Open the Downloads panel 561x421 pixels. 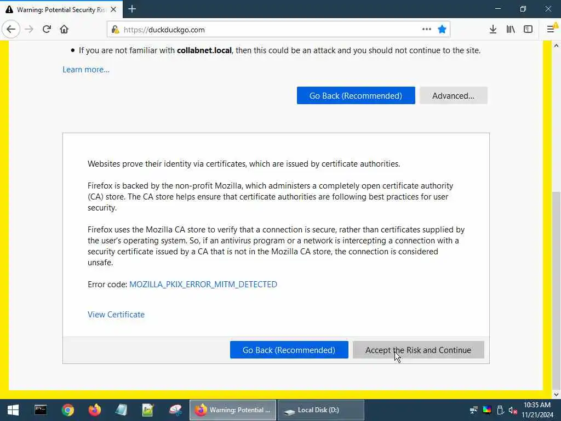(493, 30)
